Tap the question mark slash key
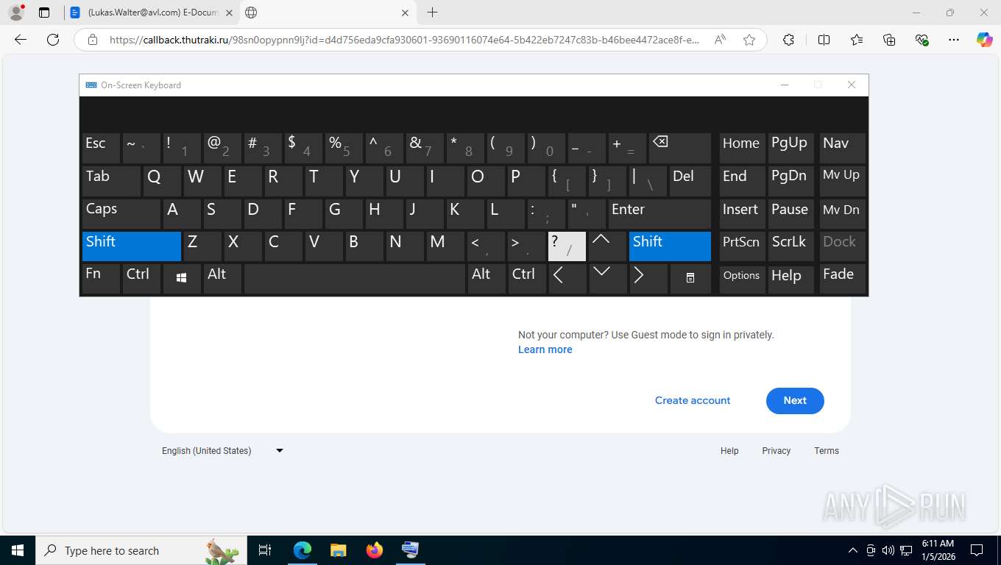 pyautogui.click(x=567, y=246)
